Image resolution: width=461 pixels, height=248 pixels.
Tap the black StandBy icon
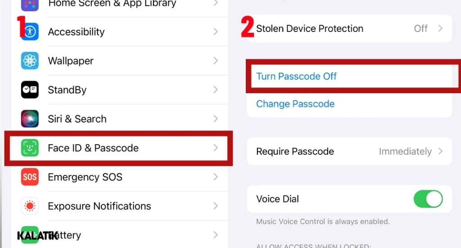(30, 90)
